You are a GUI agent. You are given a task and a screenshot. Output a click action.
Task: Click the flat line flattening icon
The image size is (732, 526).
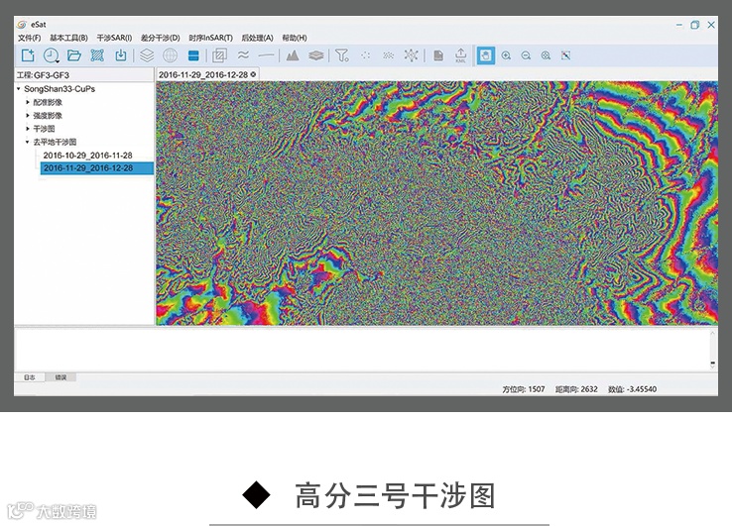266,55
